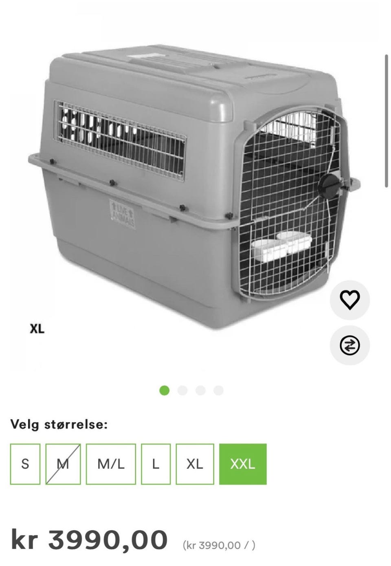Click the unit price in parentheses
Viewport: 391px width, 566px height.
(219, 545)
